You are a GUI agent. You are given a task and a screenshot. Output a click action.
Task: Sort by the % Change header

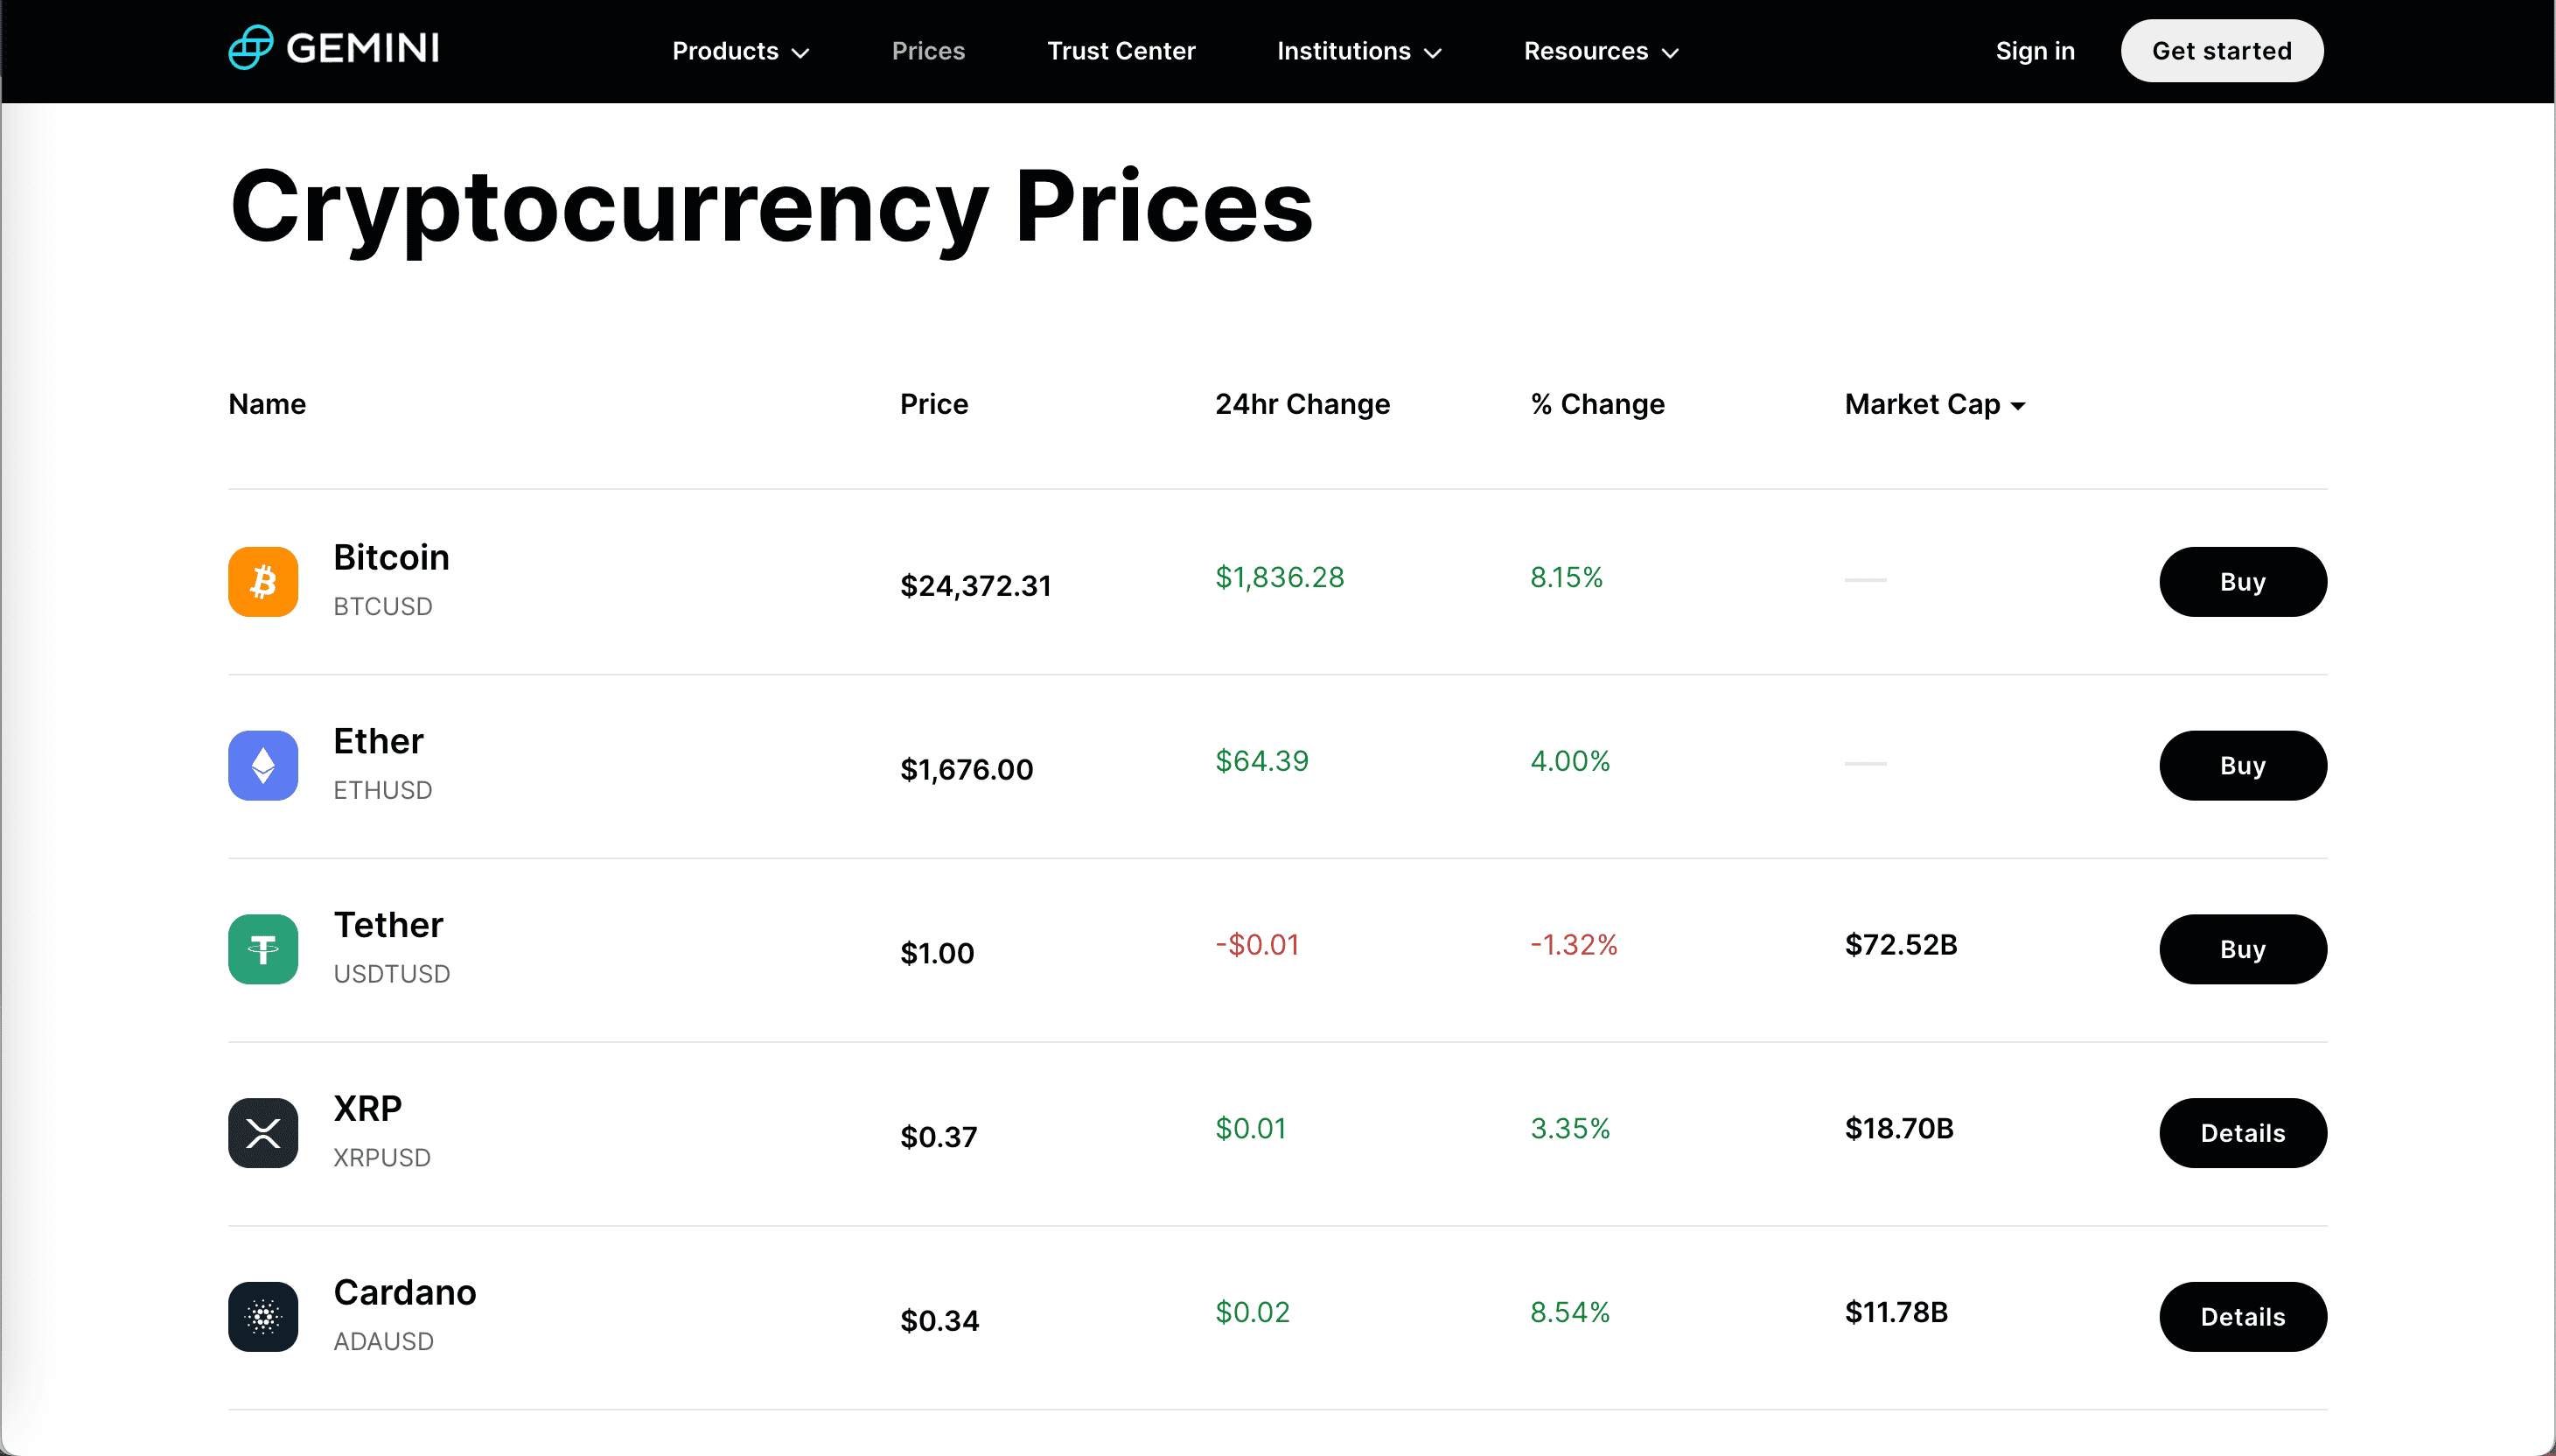tap(1597, 404)
